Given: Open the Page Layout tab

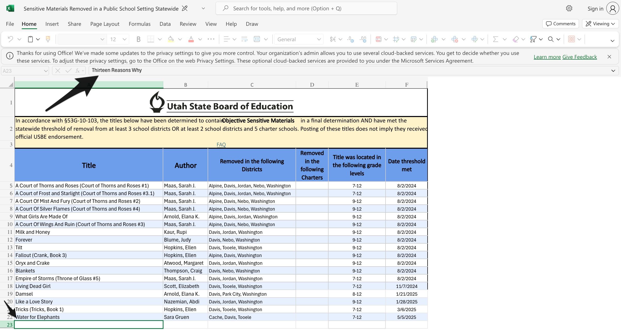Looking at the screenshot, I should pos(105,24).
